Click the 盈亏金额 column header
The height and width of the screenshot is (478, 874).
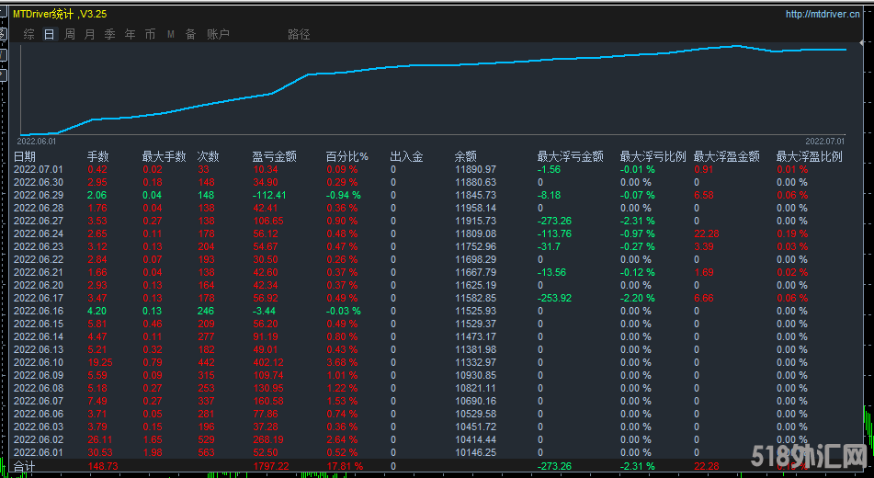click(274, 157)
